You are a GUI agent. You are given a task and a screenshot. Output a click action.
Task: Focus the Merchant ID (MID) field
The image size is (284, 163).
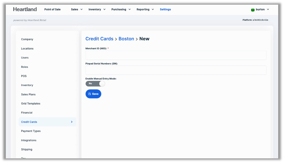176,55
